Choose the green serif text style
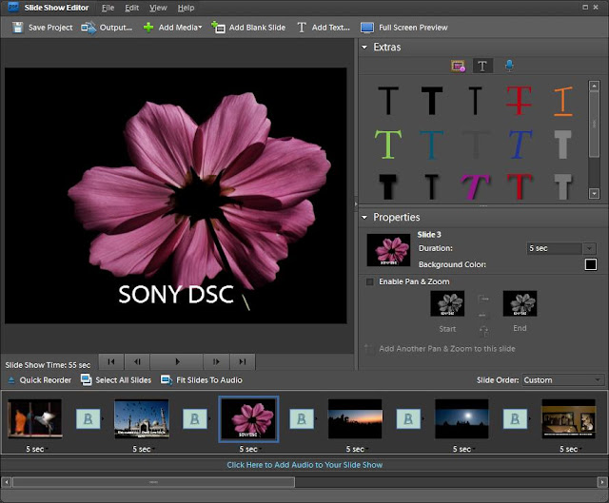The width and height of the screenshot is (609, 503). click(x=388, y=145)
